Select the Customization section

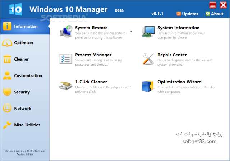25,75
